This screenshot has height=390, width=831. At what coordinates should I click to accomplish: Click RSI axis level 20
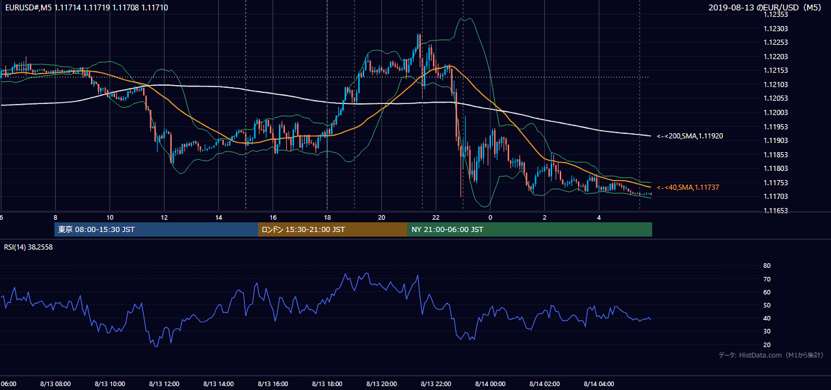coord(767,344)
